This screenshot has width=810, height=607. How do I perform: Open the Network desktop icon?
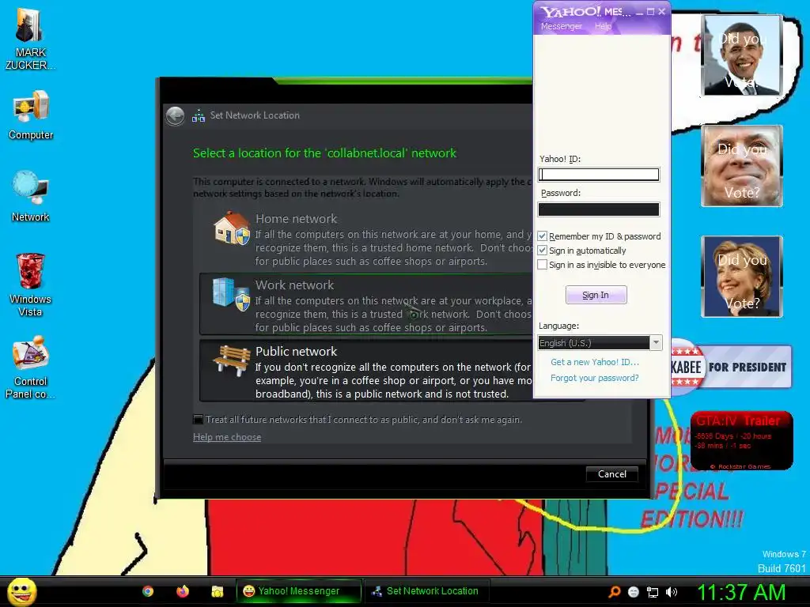pos(31,196)
